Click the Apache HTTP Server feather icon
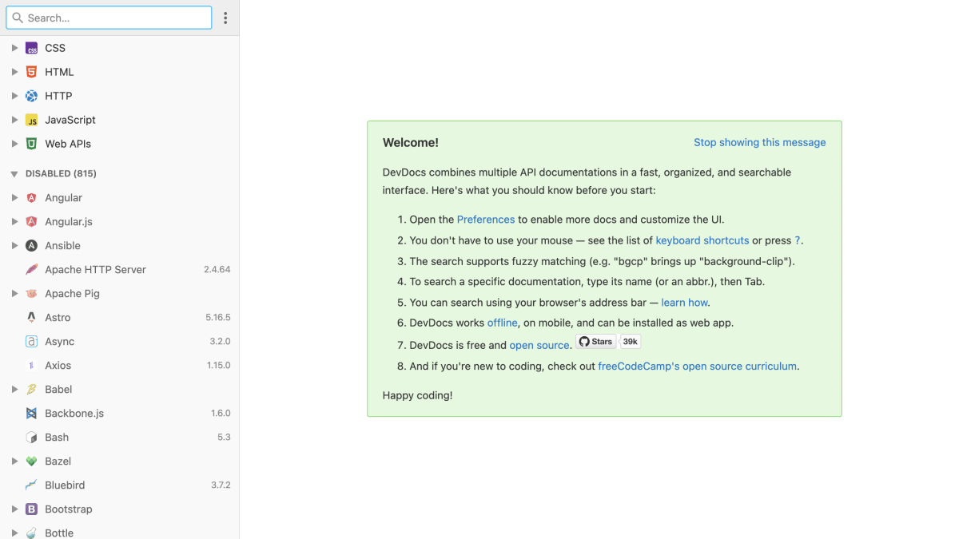959x539 pixels. 31,270
